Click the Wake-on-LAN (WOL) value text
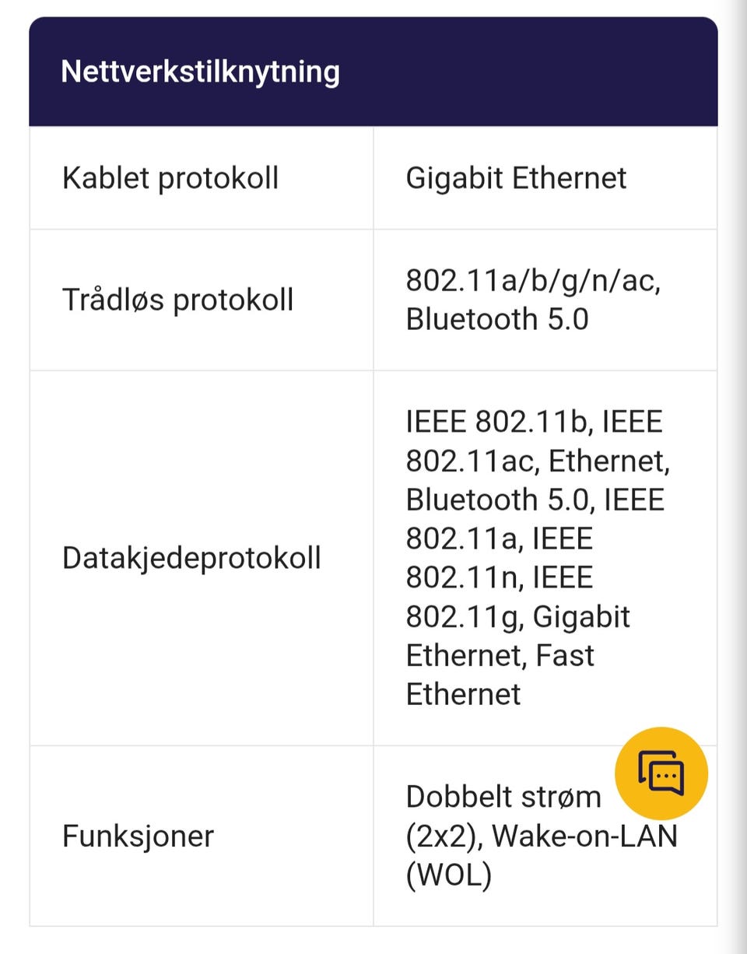This screenshot has width=747, height=954. (x=542, y=855)
